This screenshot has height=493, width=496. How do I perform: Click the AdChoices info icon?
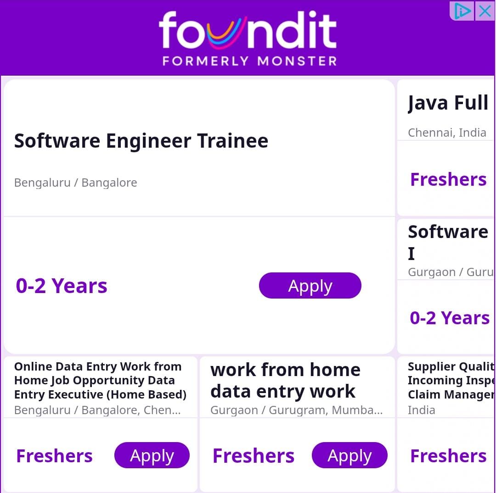(x=462, y=11)
